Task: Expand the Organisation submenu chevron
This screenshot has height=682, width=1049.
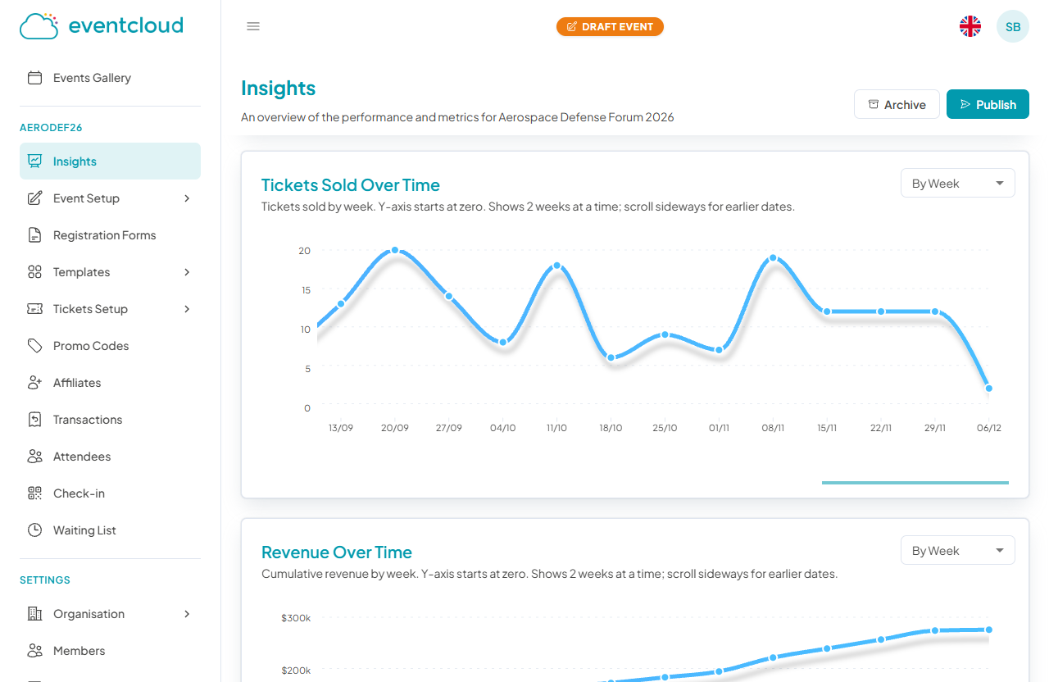Action: point(187,614)
